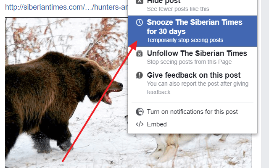
Task: Select Snooze The Siberian Times for 30 days
Action: [x=193, y=31]
